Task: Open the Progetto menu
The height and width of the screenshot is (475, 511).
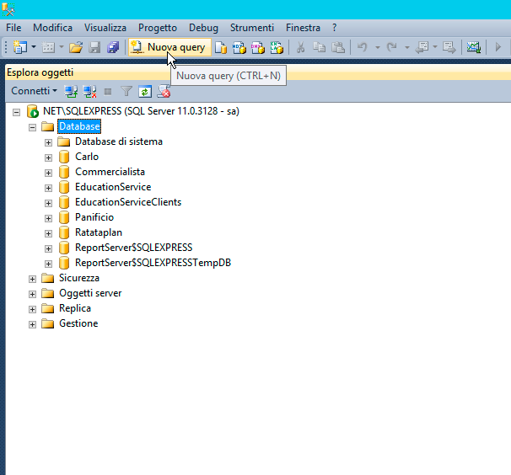Action: point(158,28)
